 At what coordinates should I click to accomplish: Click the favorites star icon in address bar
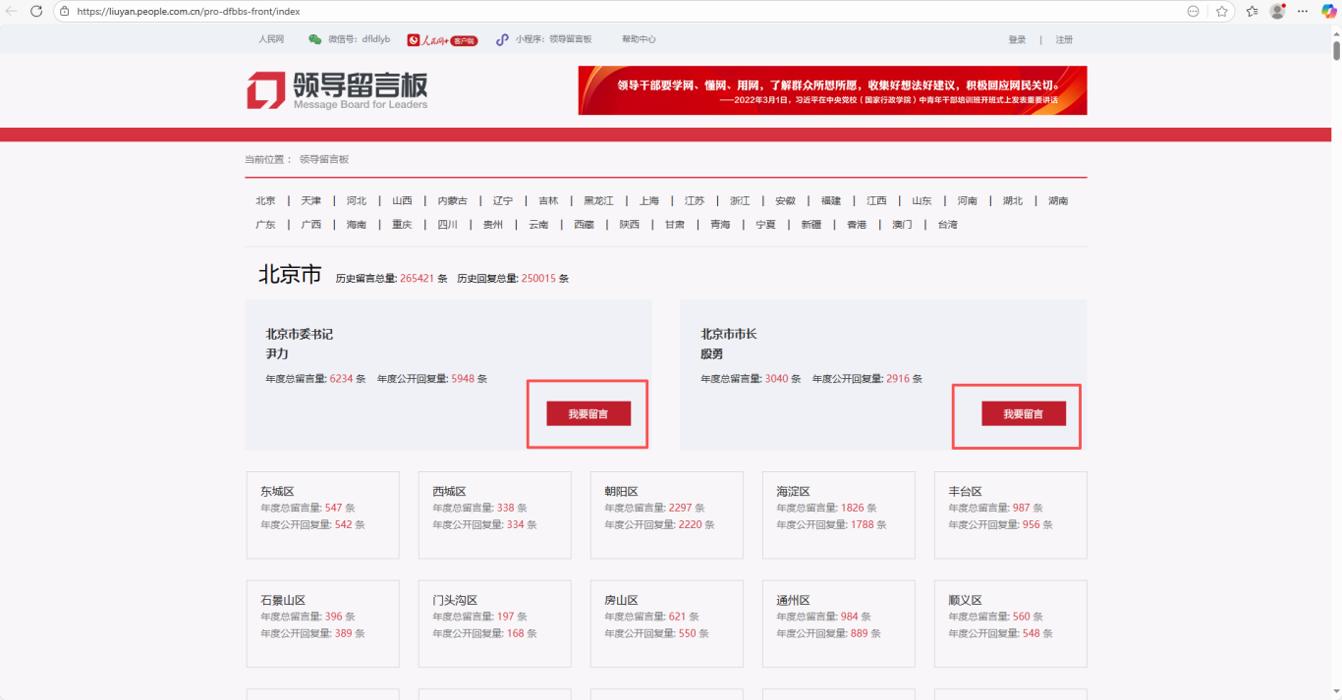(1222, 11)
